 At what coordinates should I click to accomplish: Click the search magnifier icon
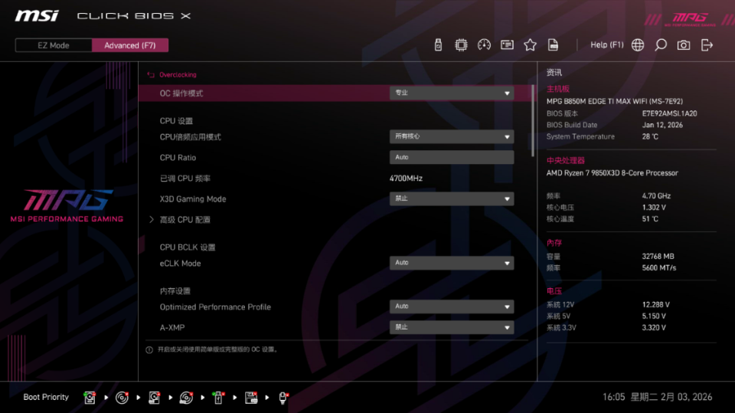[x=661, y=45]
